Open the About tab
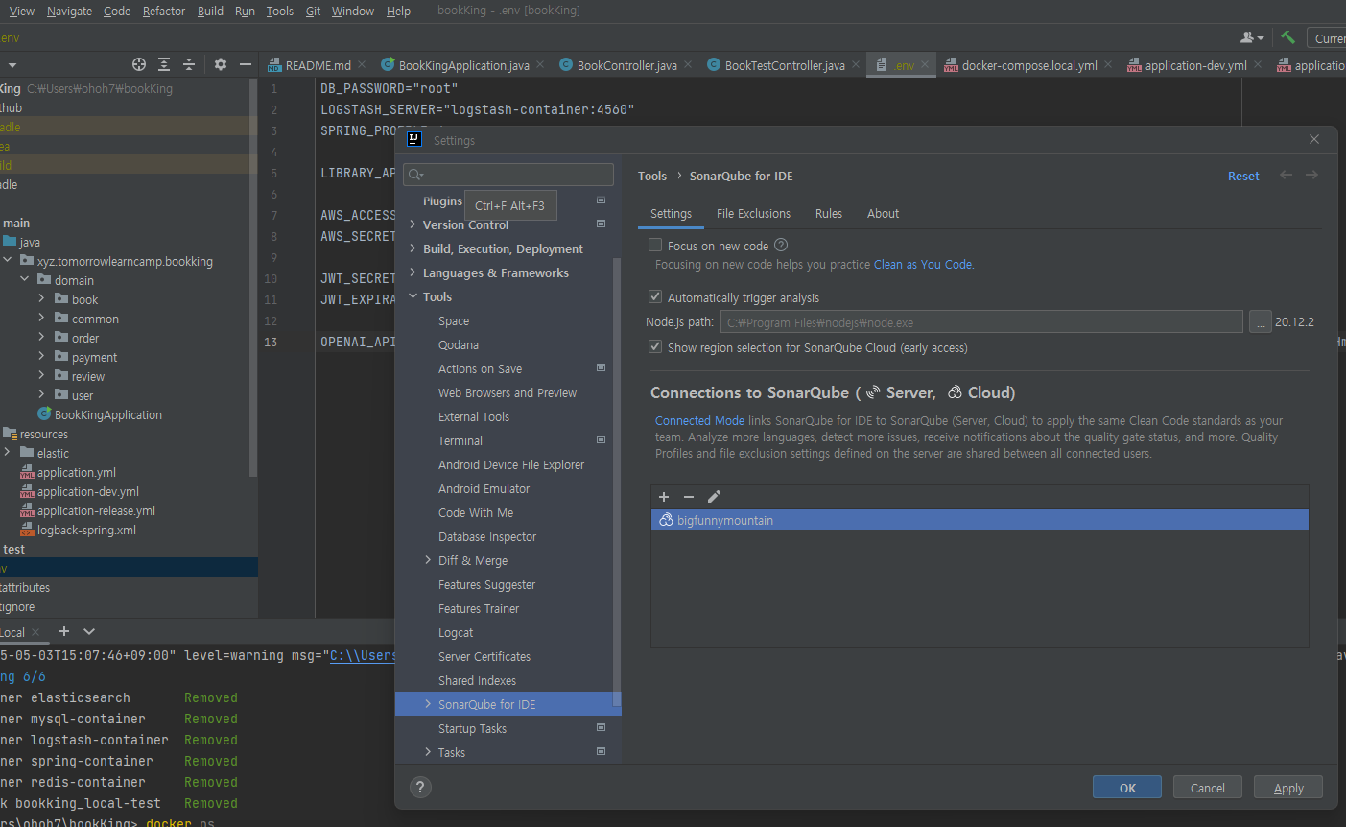This screenshot has width=1346, height=827. point(884,214)
